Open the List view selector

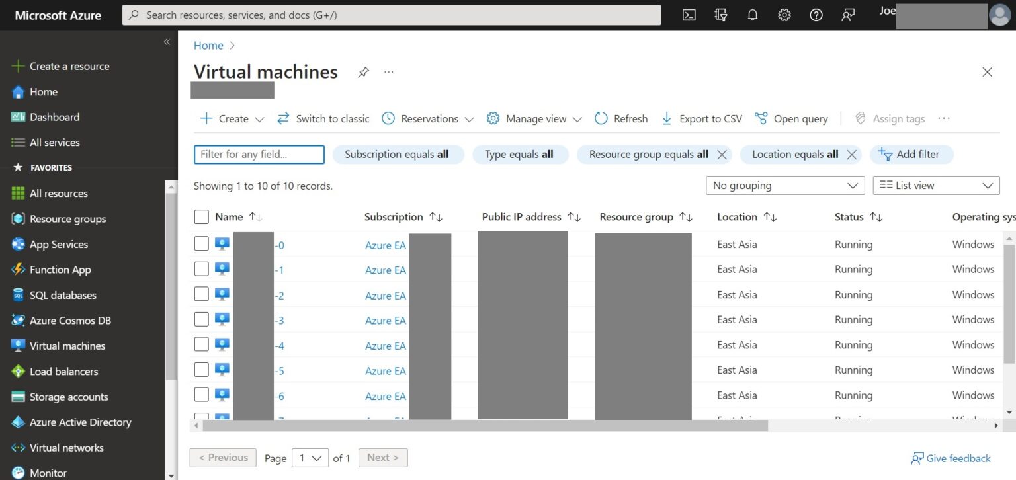pyautogui.click(x=935, y=185)
